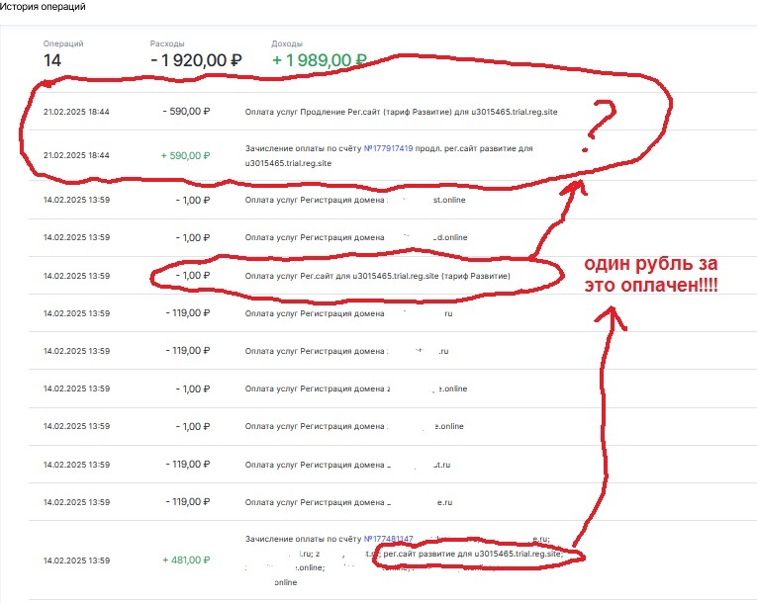Viewport: 757px width, 603px height.
Task: Click the История операций heading
Action: coord(43,7)
